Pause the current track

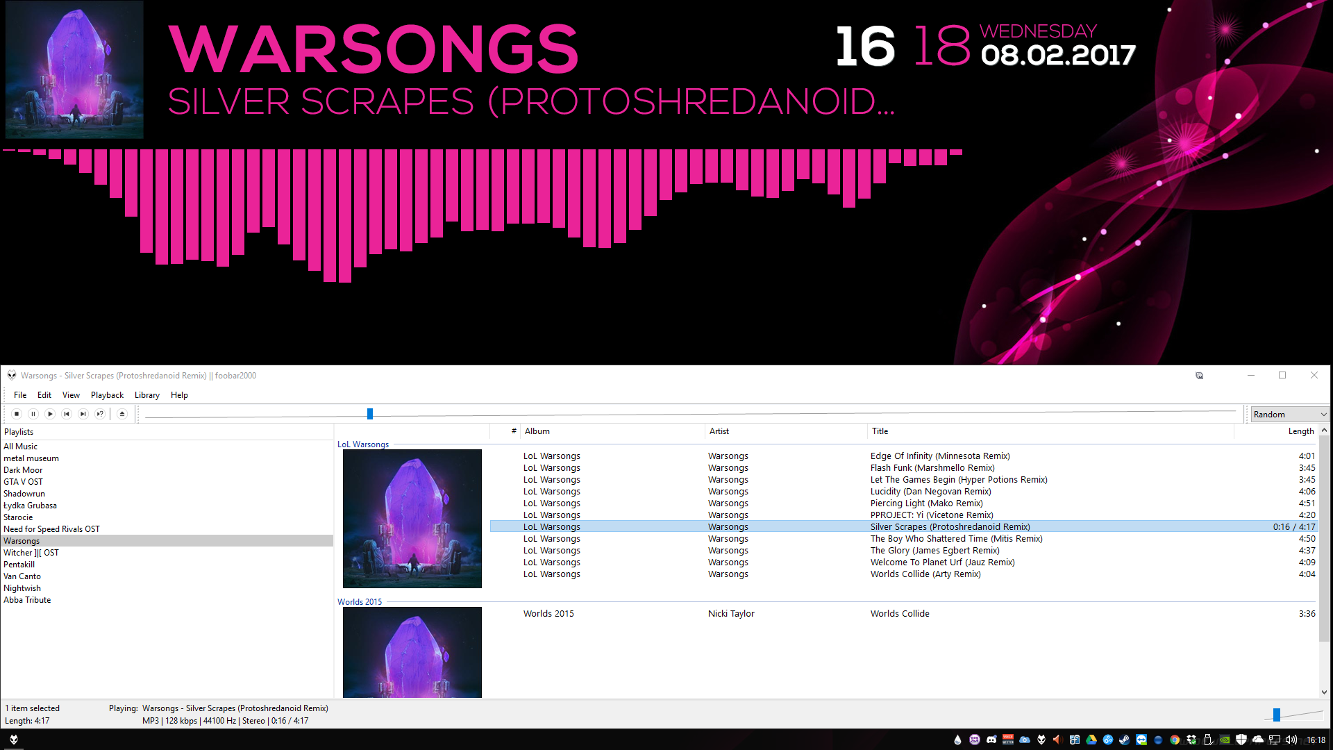click(33, 414)
